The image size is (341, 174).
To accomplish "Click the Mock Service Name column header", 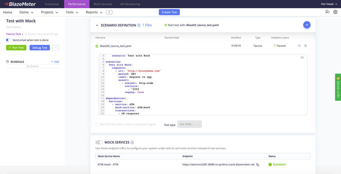I will coord(109,156).
